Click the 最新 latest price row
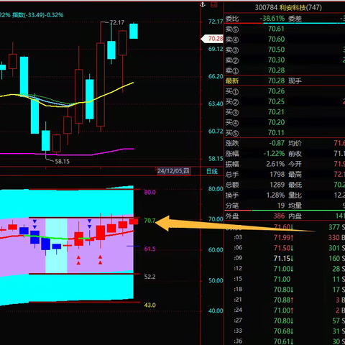 pos(285,80)
